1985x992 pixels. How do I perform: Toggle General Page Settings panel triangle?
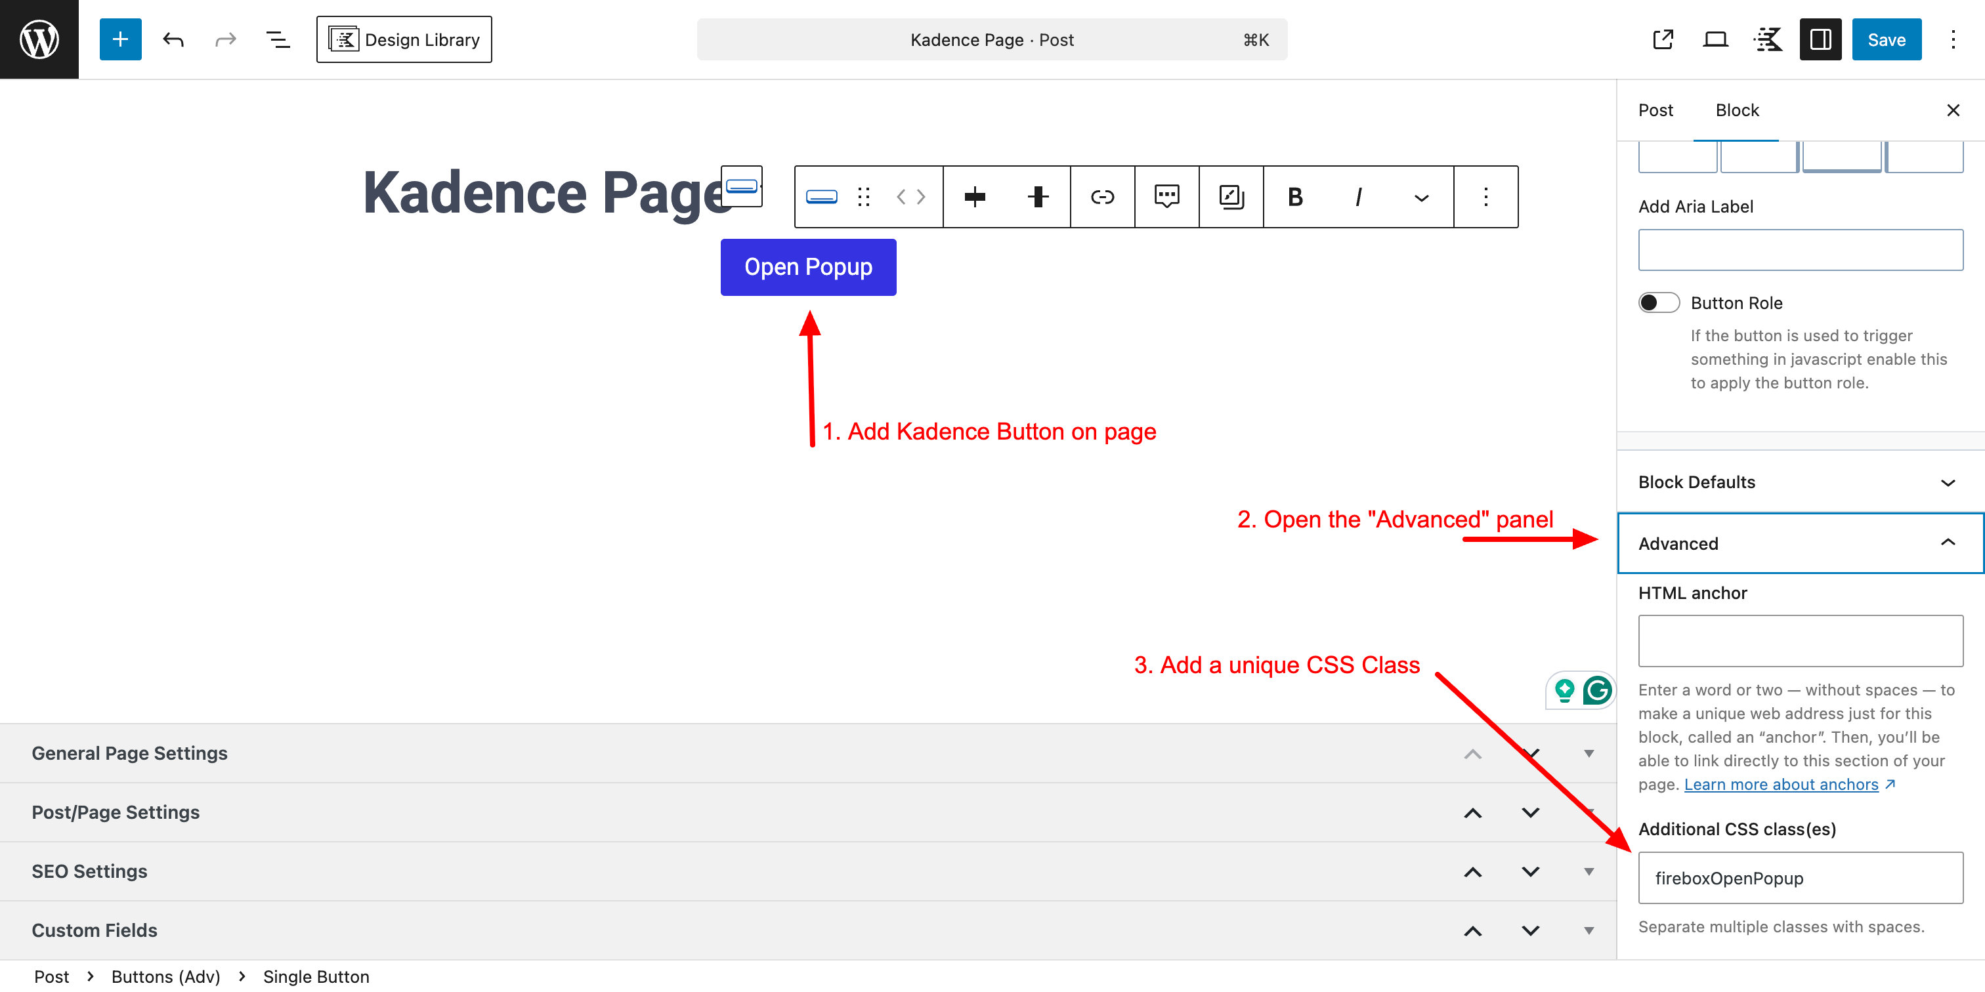point(1589,753)
